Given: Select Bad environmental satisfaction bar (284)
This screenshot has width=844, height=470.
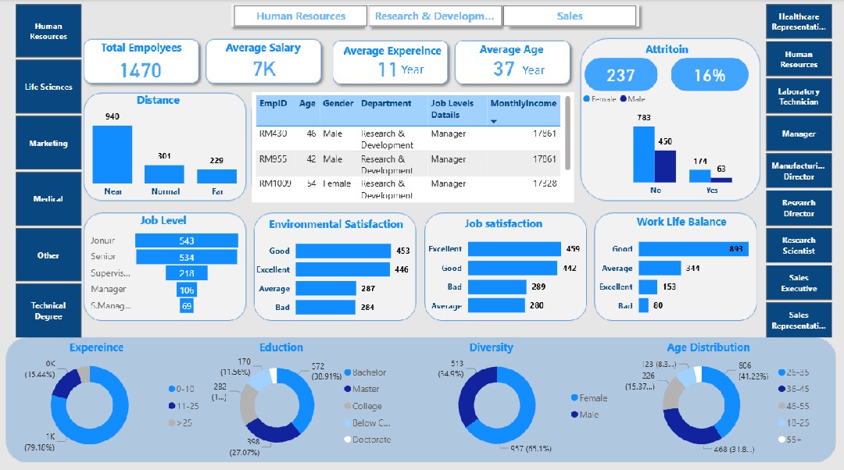Looking at the screenshot, I should (325, 307).
